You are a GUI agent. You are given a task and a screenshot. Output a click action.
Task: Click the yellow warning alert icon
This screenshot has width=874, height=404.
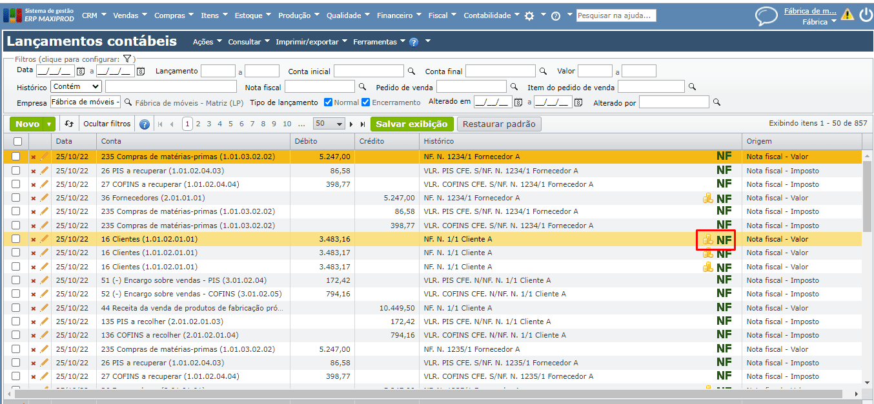pyautogui.click(x=847, y=15)
